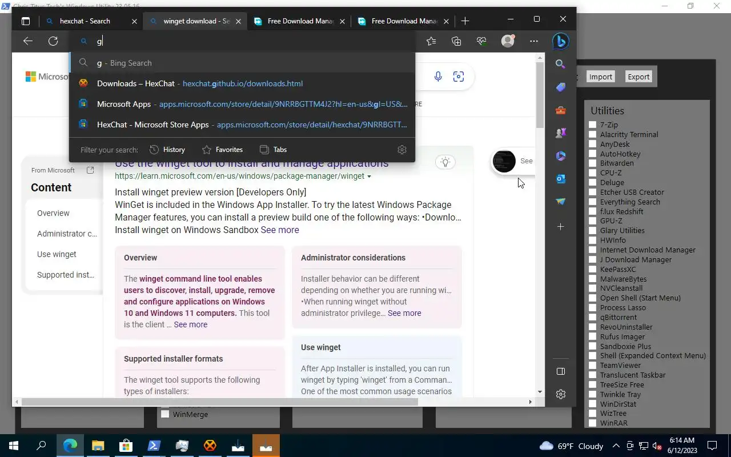The height and width of the screenshot is (457, 731).
Task: Check the 7-Zip checkbox
Action: (x=593, y=125)
